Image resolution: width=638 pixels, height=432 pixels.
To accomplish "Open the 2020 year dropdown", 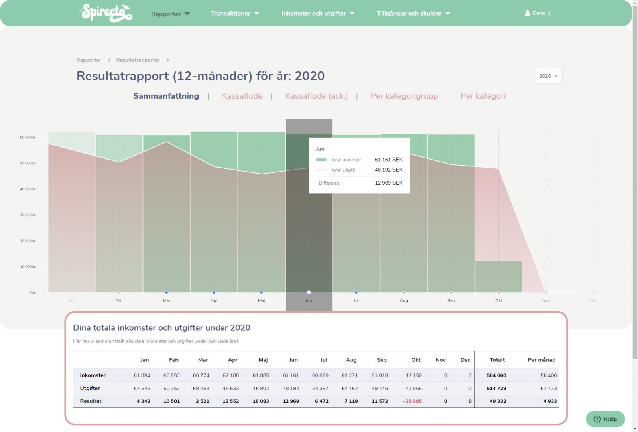I will coord(548,76).
